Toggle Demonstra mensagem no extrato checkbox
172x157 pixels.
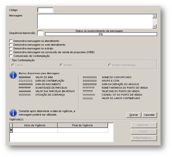[x=11, y=48]
